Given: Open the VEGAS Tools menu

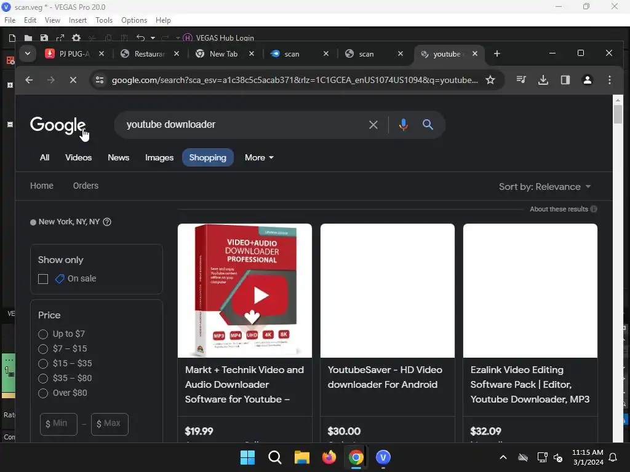Looking at the screenshot, I should coord(103,20).
